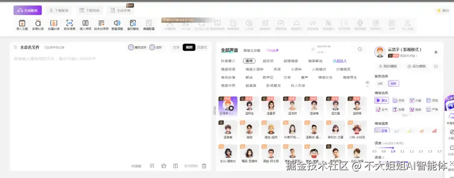
Task: Select the 默认 default emotion
Action: (x=382, y=101)
